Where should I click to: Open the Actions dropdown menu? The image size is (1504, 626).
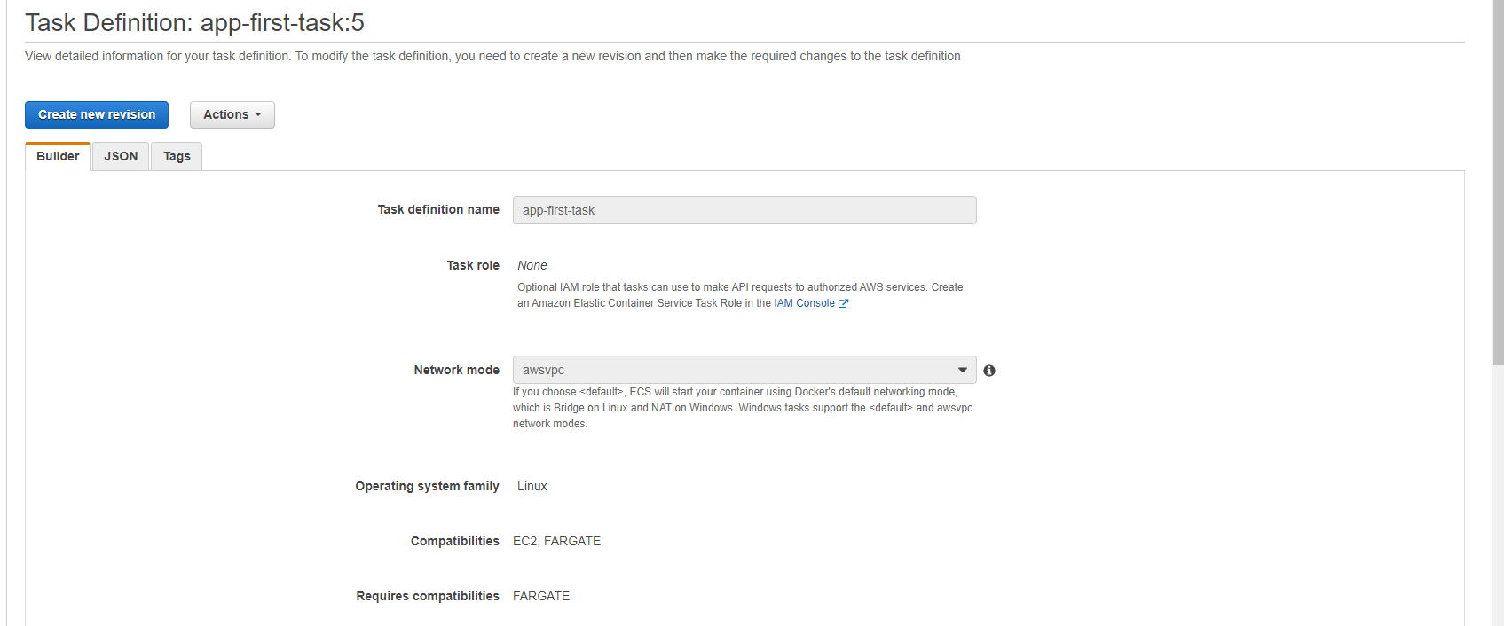coord(232,114)
